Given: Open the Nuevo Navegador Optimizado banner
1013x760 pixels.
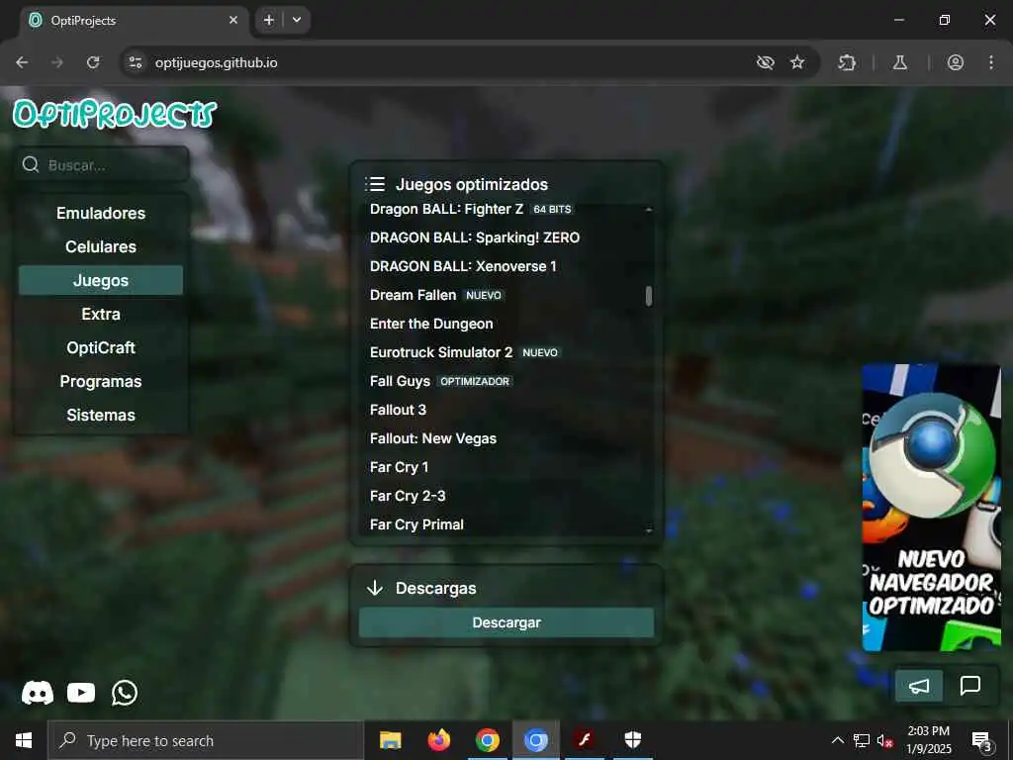Looking at the screenshot, I should [932, 508].
